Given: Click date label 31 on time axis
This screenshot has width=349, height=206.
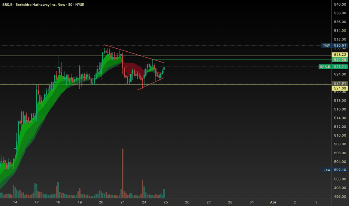Looking at the screenshot, I should (252, 202).
